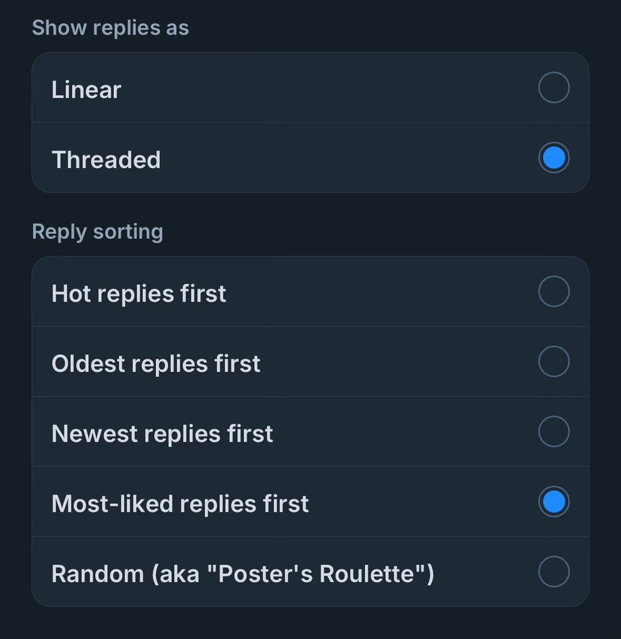Select the Random Poster's Roulette radio button
The height and width of the screenshot is (639, 621).
553,572
